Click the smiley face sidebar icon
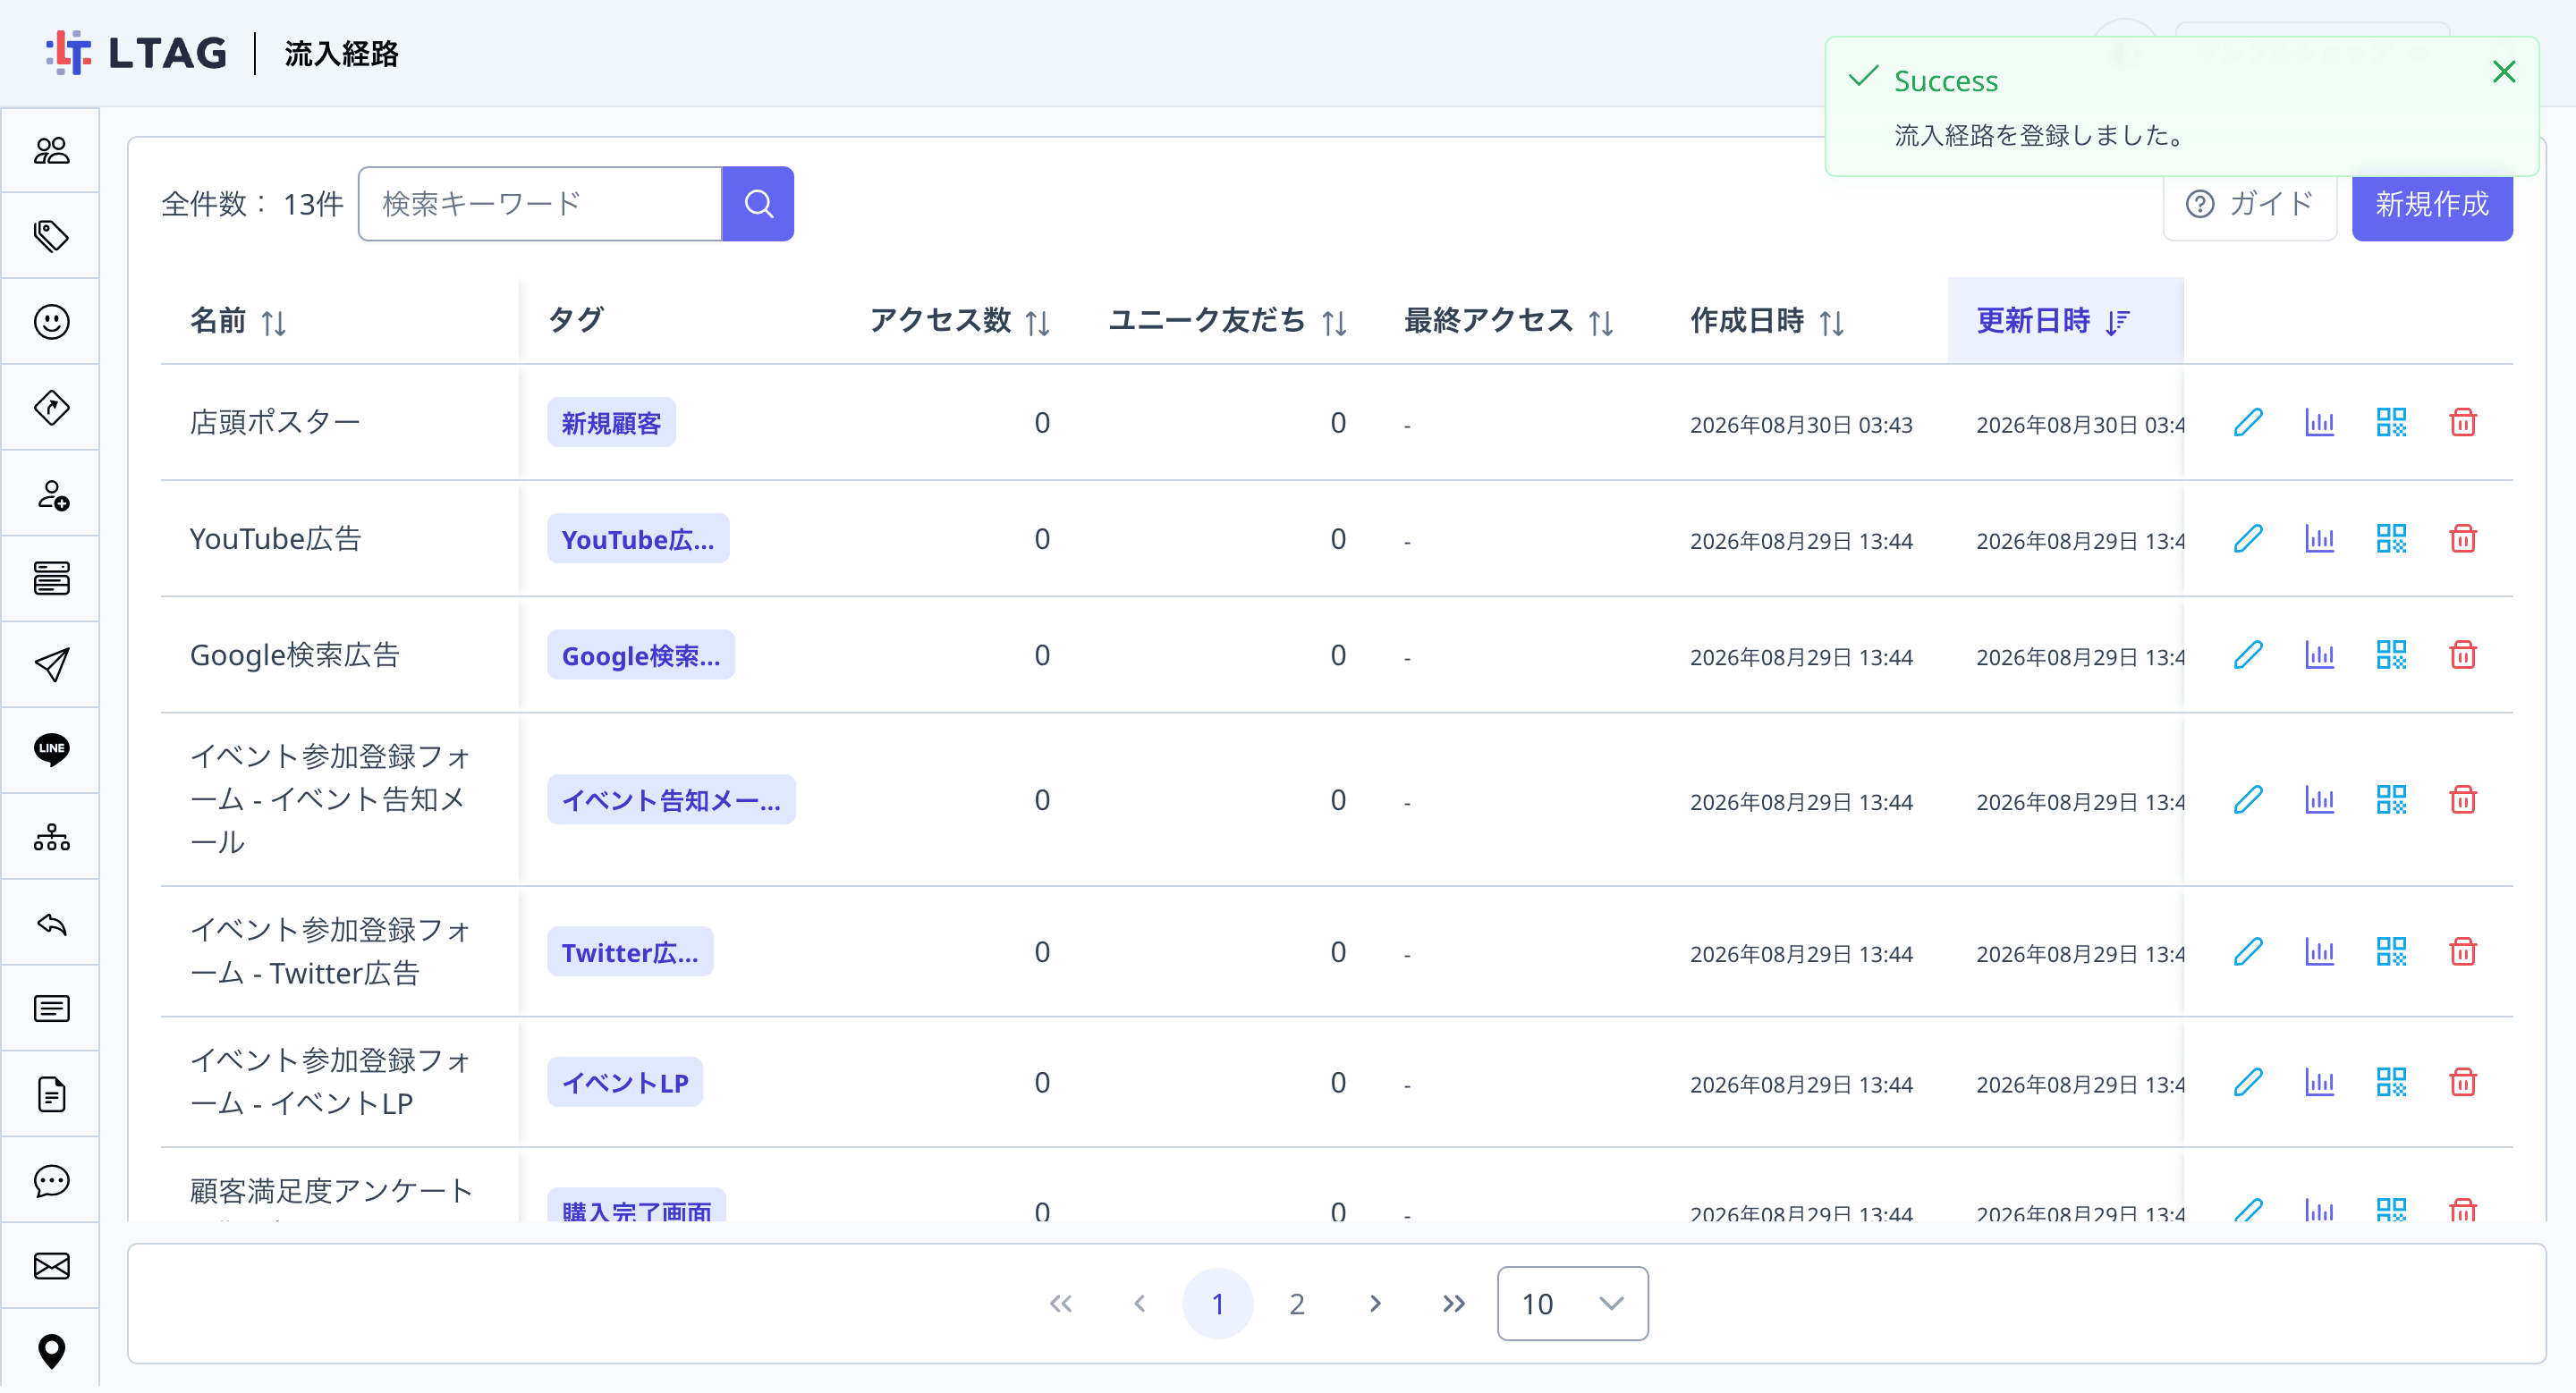This screenshot has width=2576, height=1393. click(x=51, y=322)
